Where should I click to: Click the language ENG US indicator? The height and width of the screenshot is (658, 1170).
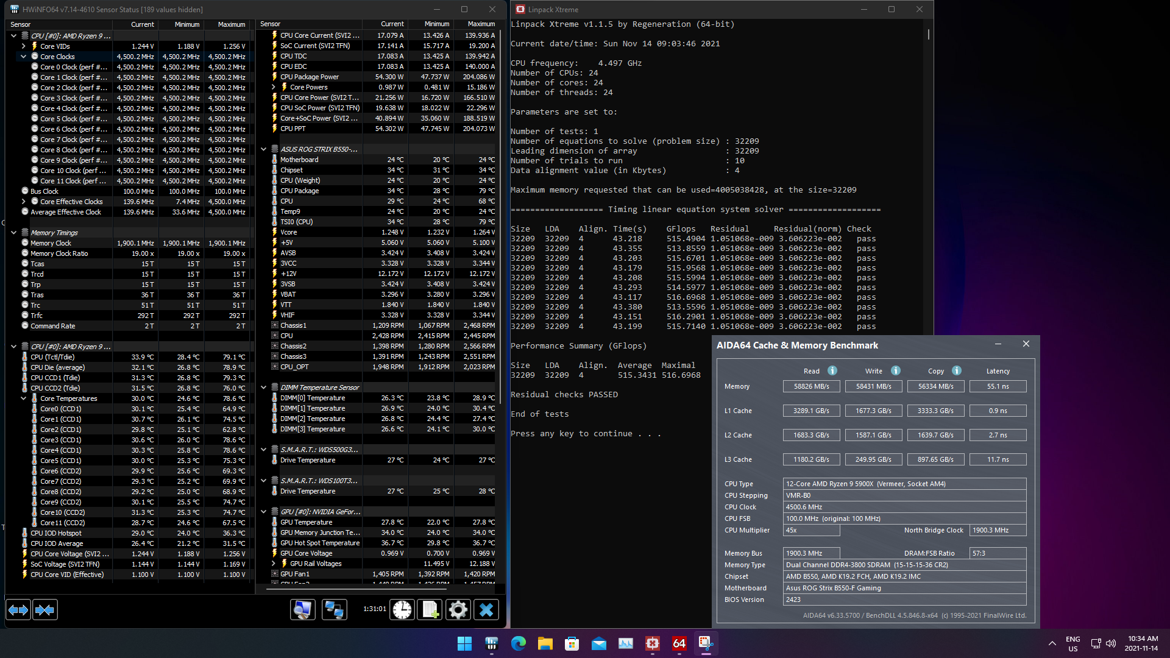(x=1072, y=643)
